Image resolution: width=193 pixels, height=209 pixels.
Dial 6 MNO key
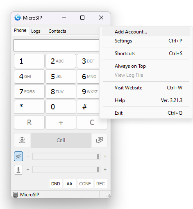tap(88, 76)
